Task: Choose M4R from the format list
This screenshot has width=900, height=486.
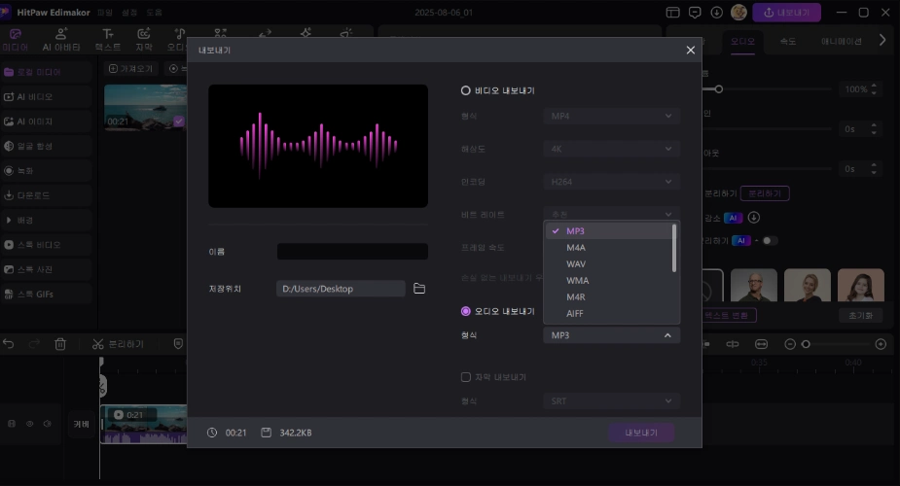Action: click(x=609, y=296)
